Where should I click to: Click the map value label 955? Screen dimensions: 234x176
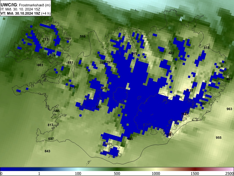(x=219, y=138)
